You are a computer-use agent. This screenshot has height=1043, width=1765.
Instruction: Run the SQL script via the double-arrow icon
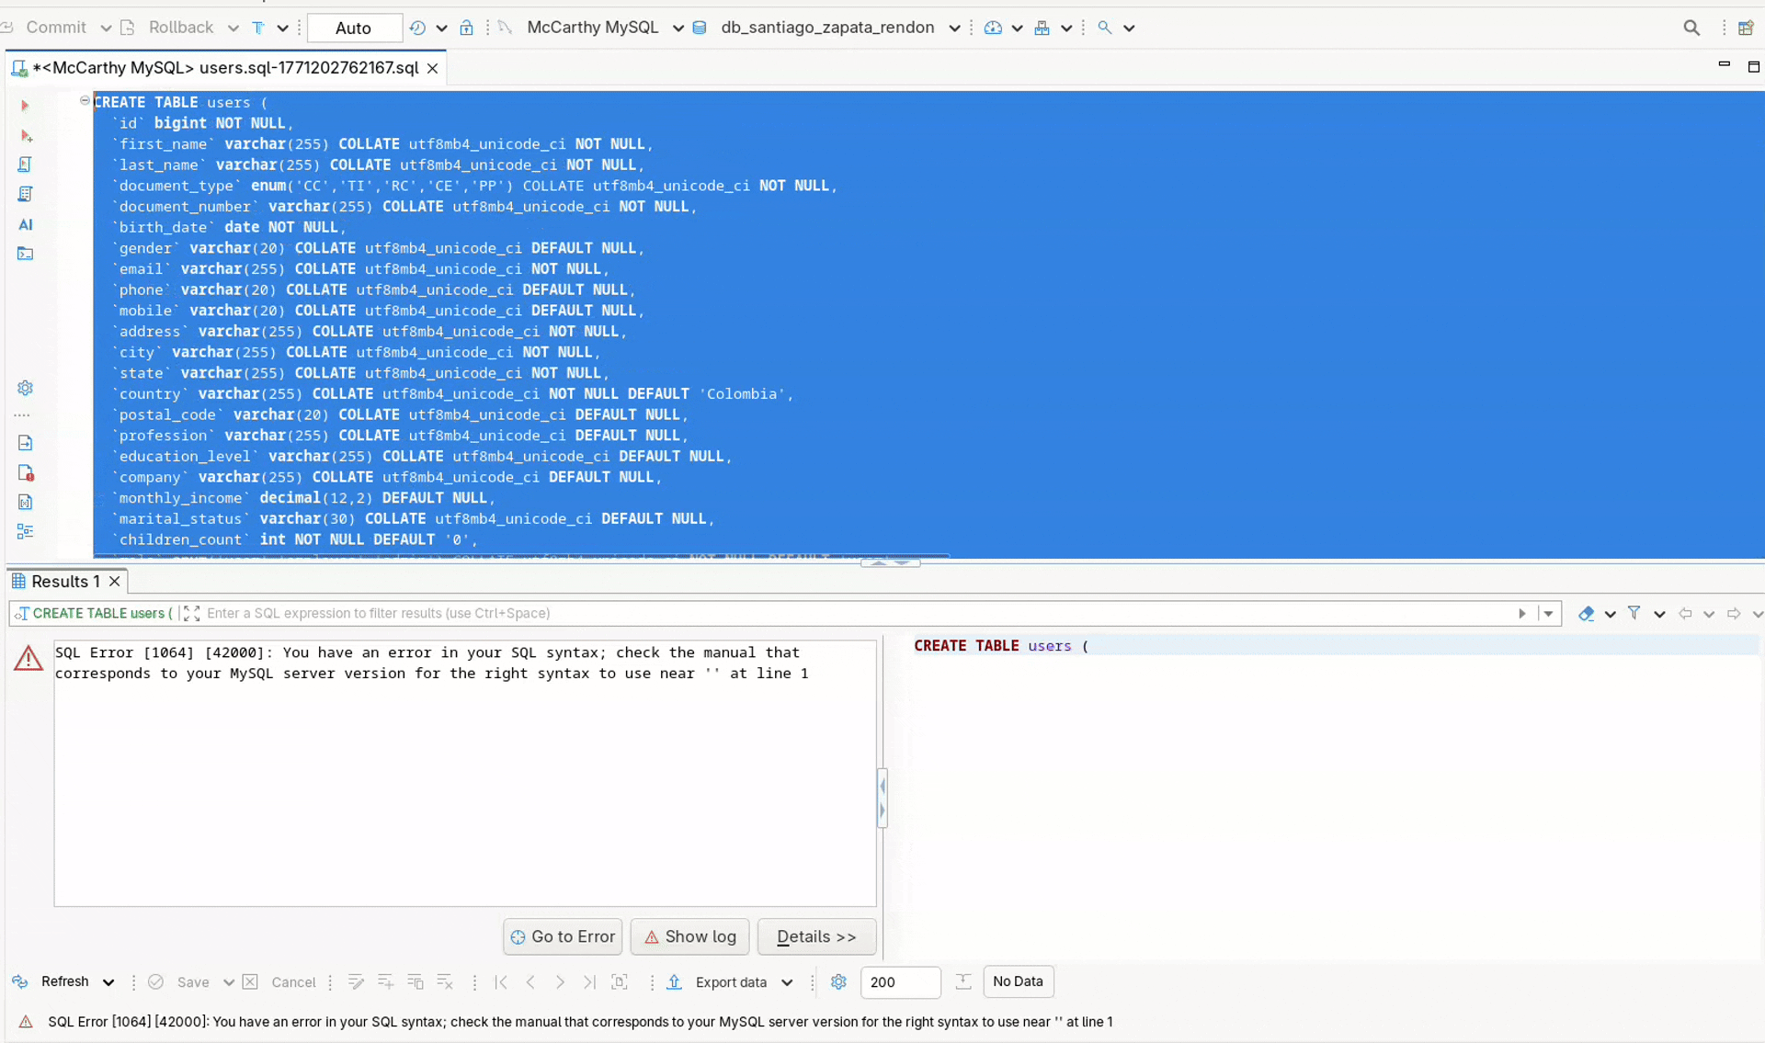(25, 164)
